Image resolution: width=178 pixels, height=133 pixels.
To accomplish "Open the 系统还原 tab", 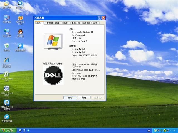I will [75, 23].
